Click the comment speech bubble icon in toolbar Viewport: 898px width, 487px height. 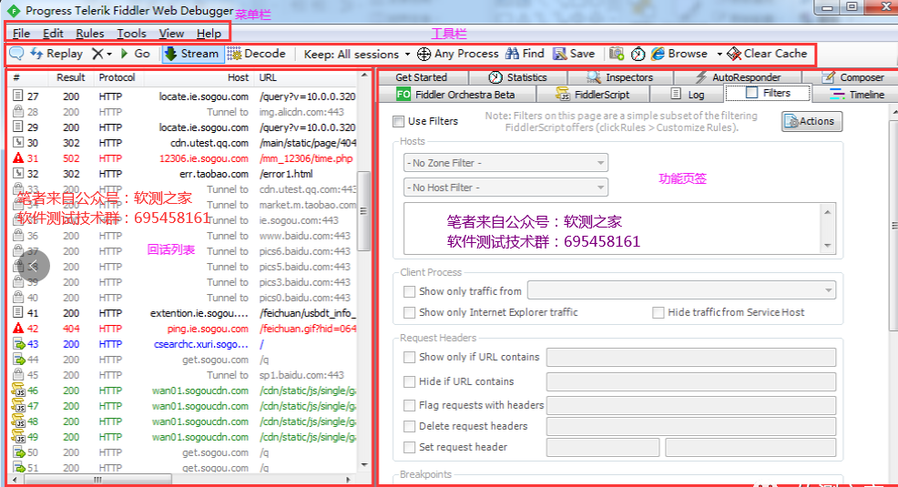pos(16,54)
